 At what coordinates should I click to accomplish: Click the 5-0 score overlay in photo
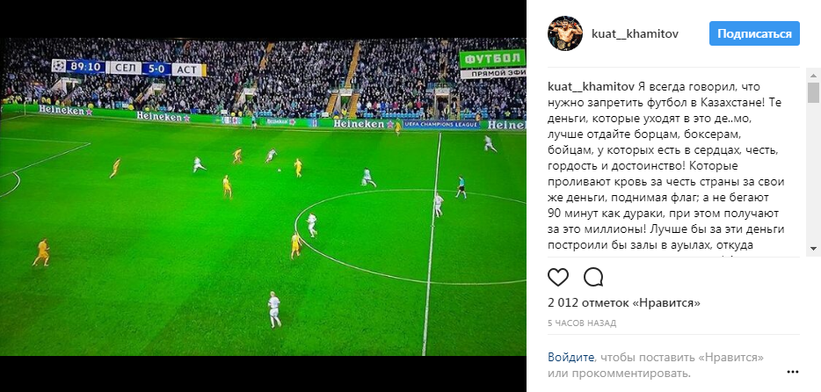[x=156, y=69]
